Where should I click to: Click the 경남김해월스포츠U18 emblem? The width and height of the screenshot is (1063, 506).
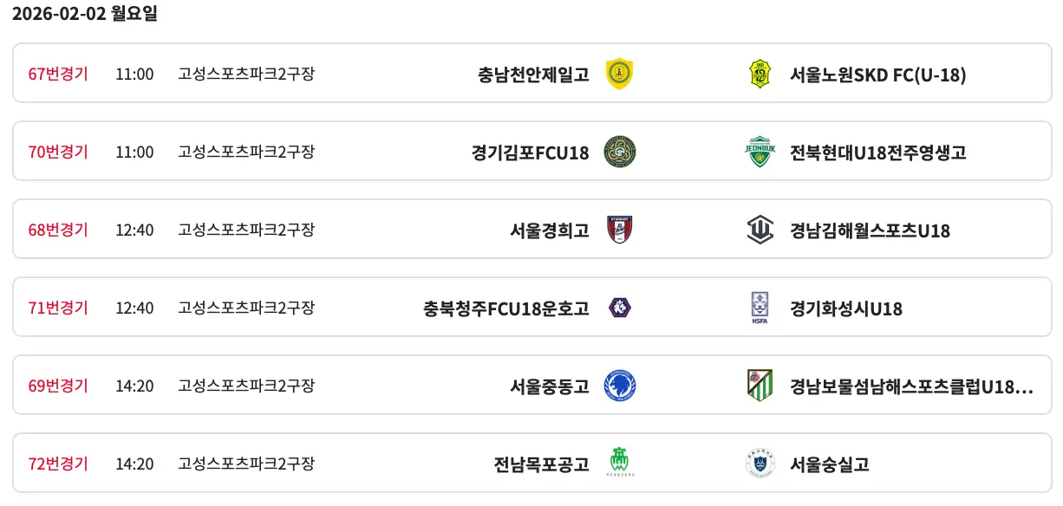759,230
